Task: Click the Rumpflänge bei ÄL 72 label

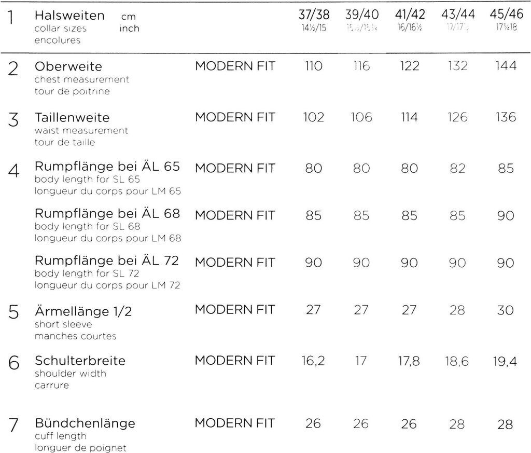Action: coord(107,261)
